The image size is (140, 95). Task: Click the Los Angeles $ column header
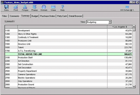120,27
